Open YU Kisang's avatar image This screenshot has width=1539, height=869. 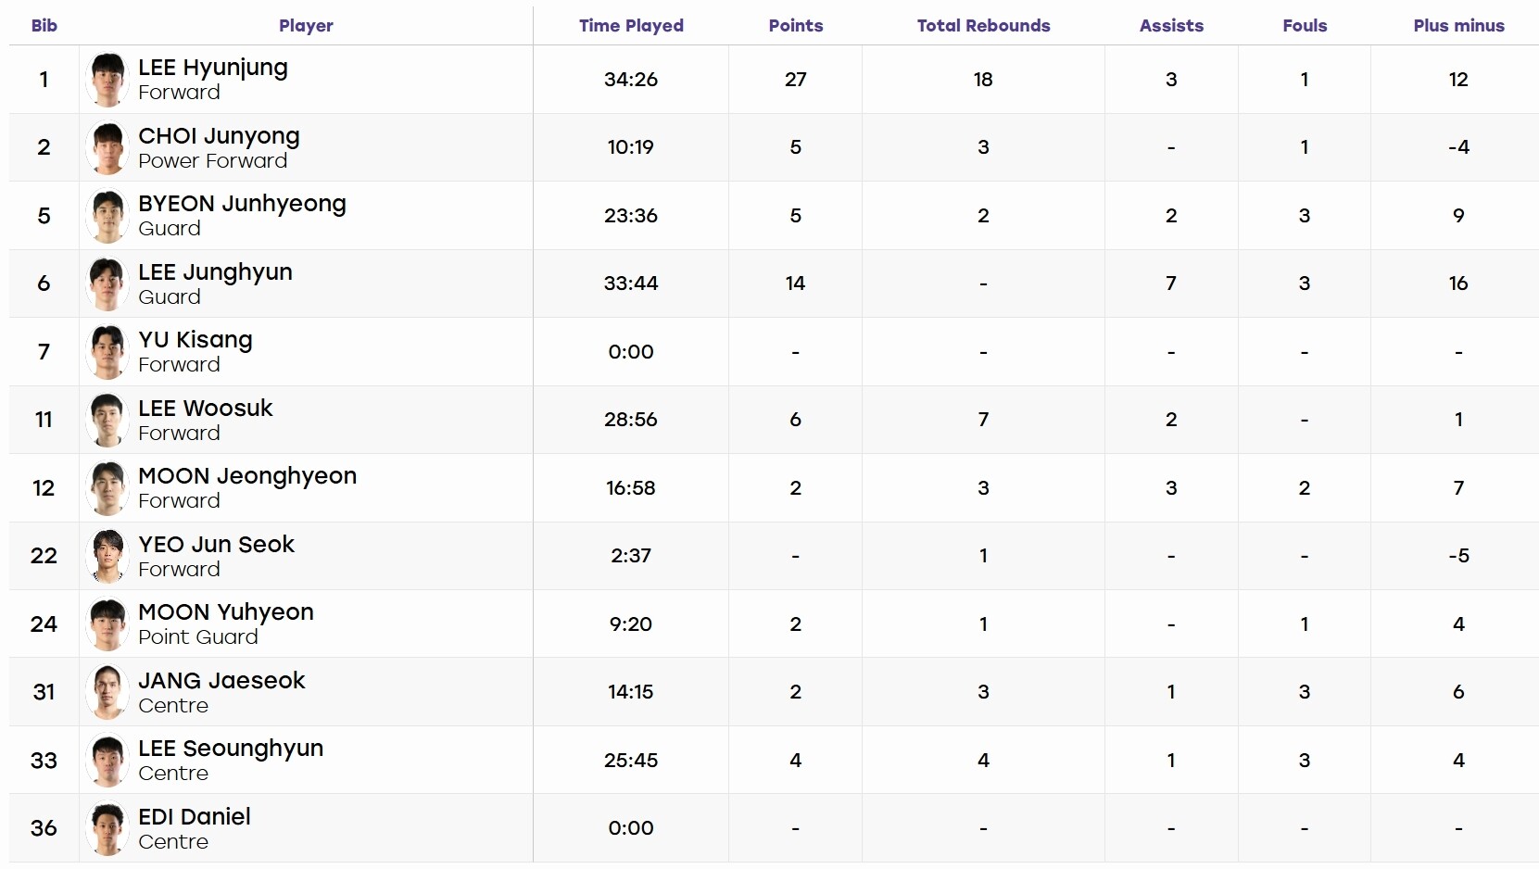click(108, 352)
